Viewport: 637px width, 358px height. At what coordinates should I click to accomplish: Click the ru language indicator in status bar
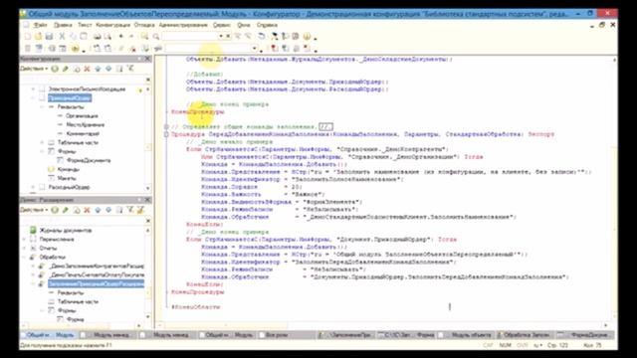(537, 345)
